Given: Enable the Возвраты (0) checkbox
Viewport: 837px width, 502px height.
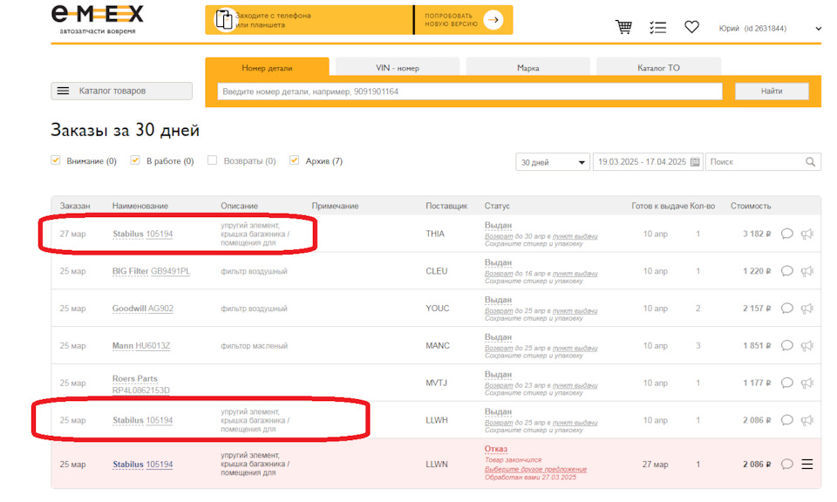Looking at the screenshot, I should (213, 160).
